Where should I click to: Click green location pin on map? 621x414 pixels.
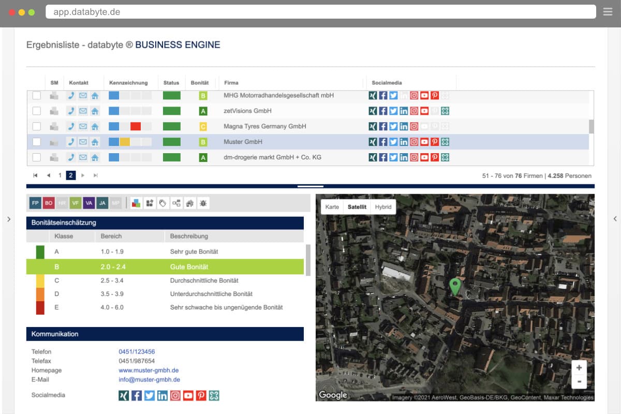pyautogui.click(x=455, y=287)
